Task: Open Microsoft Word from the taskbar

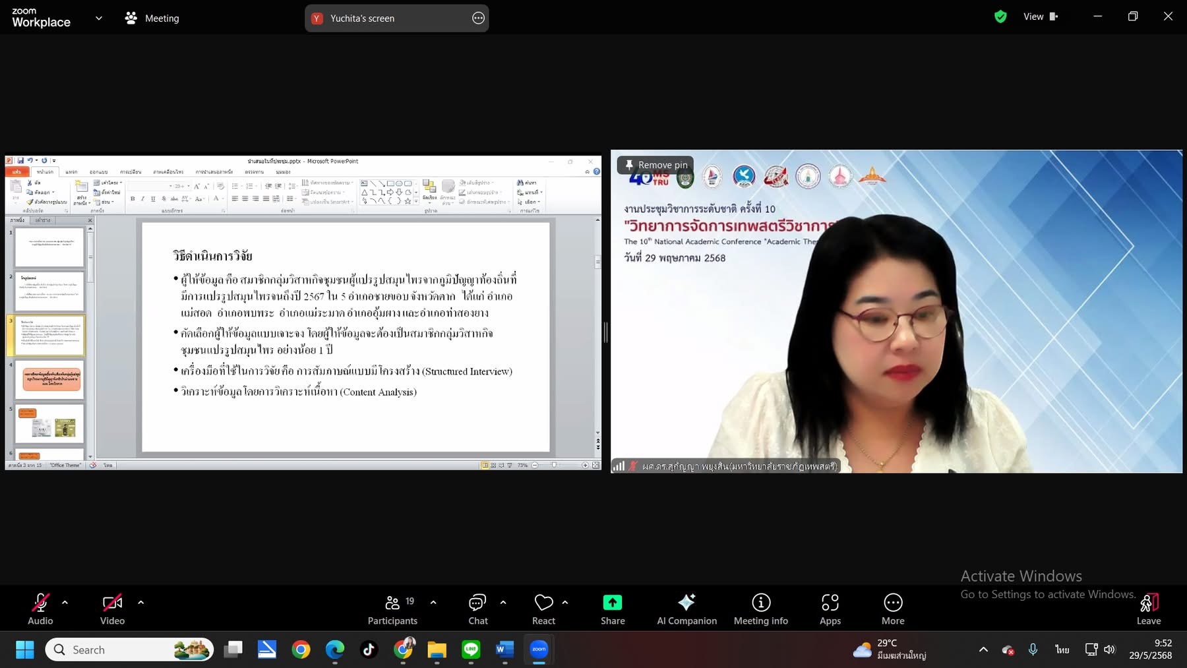Action: (504, 650)
